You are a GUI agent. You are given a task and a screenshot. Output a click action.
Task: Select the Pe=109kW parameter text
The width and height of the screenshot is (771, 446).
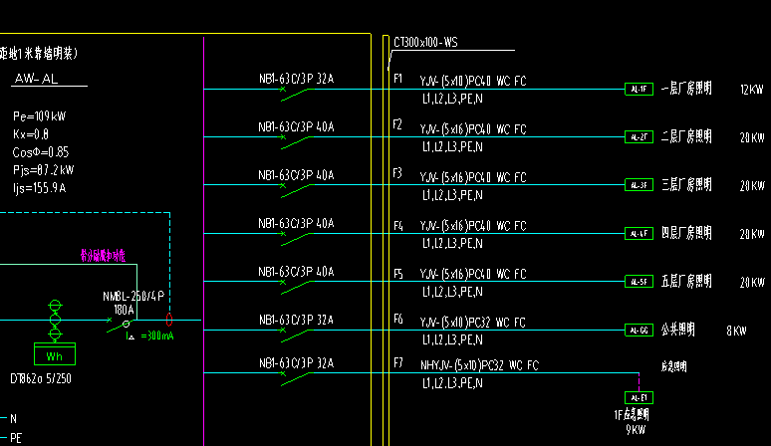point(39,116)
